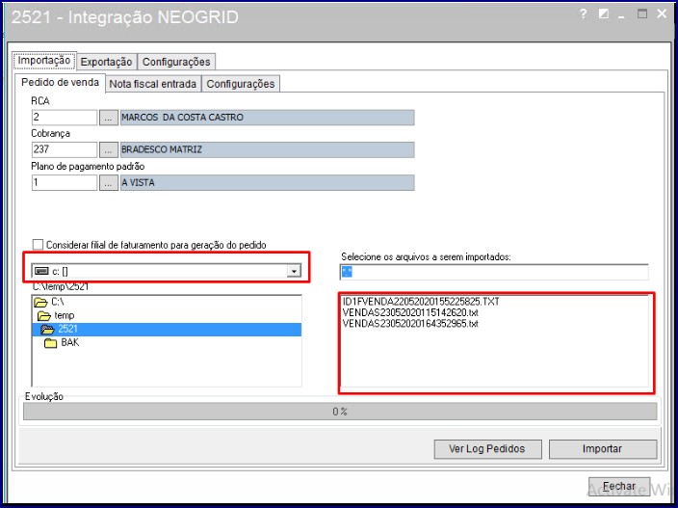Screen dimensions: 678x508
Task: Select the BAK folder icon
Action: point(51,343)
